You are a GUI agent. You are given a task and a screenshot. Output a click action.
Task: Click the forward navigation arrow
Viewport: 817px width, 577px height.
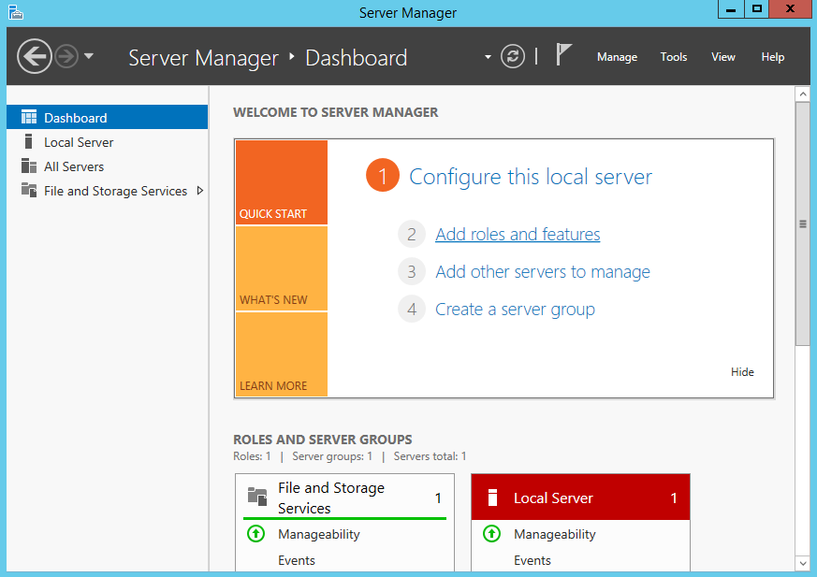point(66,56)
